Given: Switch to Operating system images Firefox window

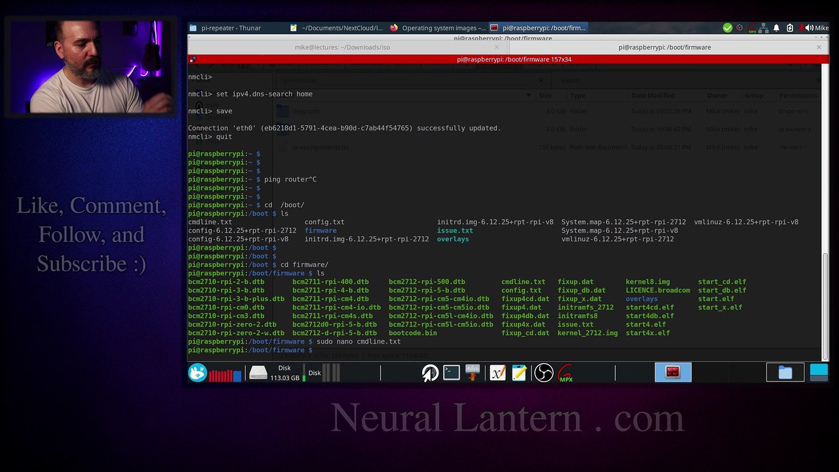Looking at the screenshot, I should click(438, 28).
